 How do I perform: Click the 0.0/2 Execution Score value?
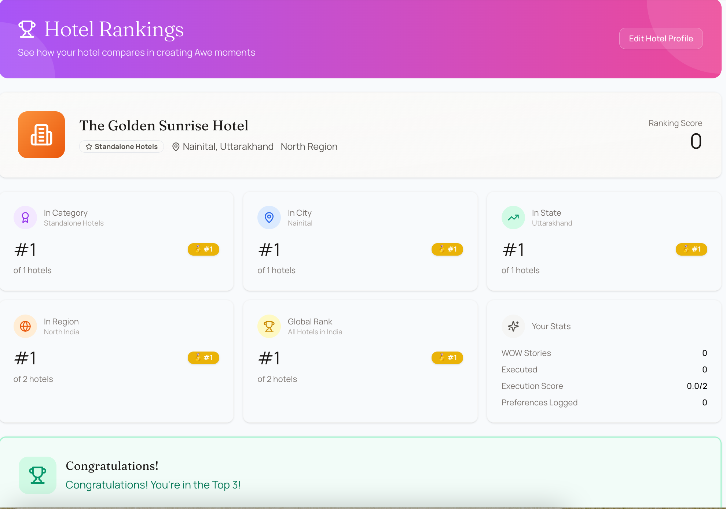697,386
